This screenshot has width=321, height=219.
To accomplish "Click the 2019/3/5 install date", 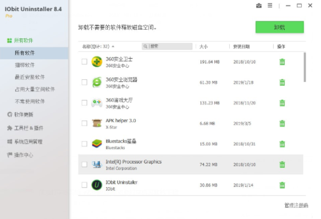I will [242, 124].
